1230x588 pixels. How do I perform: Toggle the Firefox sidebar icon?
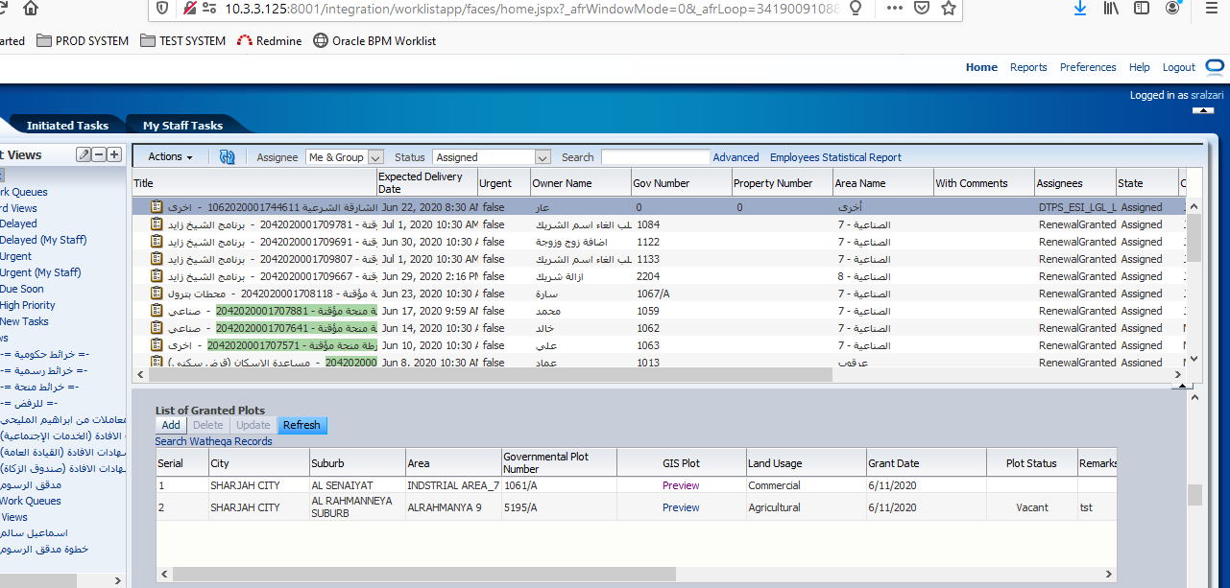pyautogui.click(x=1142, y=8)
